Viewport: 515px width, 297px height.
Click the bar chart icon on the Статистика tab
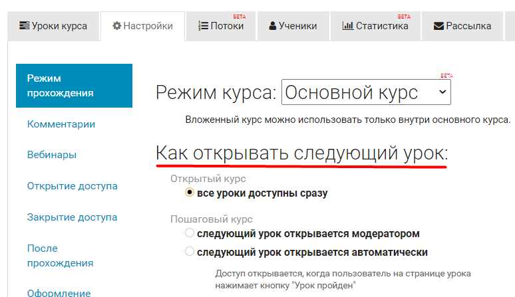[347, 27]
